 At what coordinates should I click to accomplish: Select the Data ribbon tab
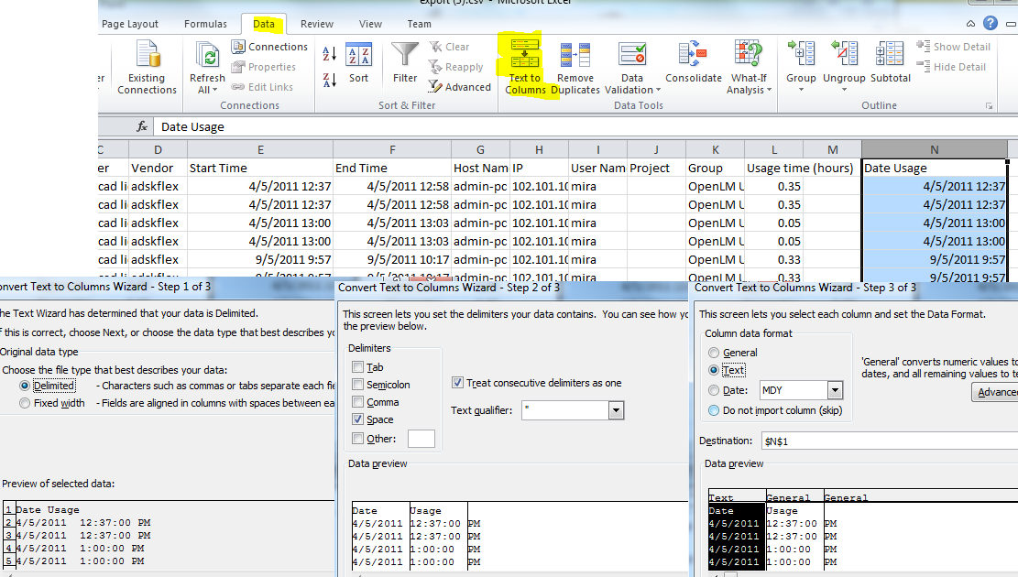pos(264,24)
